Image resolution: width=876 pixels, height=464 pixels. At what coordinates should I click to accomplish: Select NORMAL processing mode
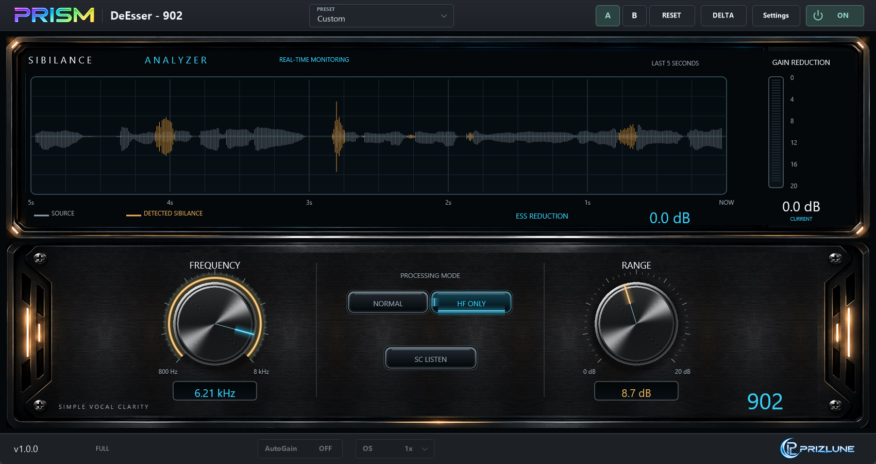click(388, 303)
